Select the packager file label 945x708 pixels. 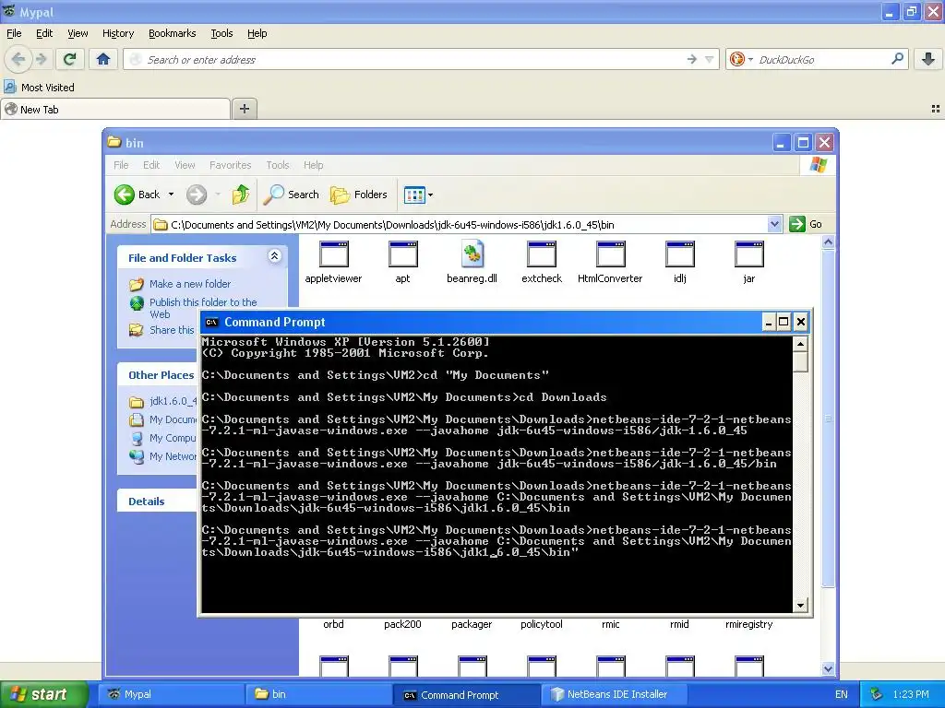pyautogui.click(x=472, y=624)
